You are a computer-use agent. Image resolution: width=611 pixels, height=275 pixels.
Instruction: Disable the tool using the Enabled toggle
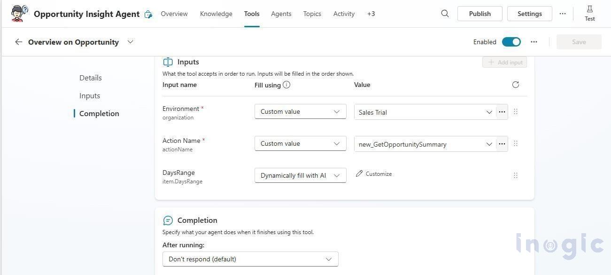tap(511, 42)
